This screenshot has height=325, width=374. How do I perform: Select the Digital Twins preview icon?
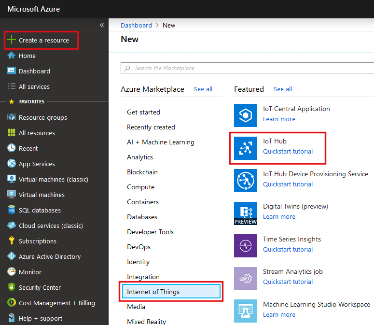pyautogui.click(x=246, y=213)
